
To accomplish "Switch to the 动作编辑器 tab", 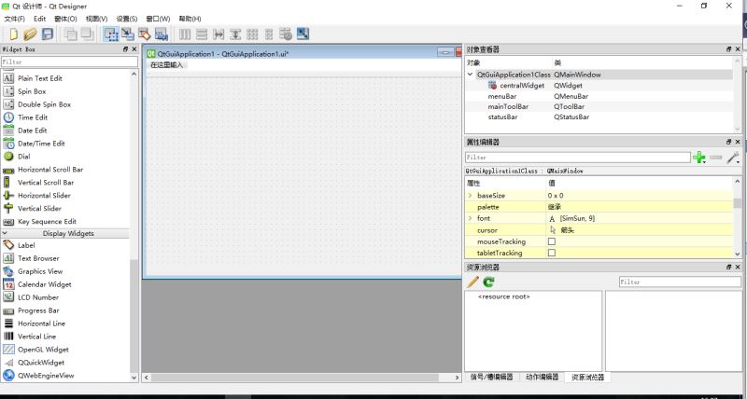I will click(x=542, y=377).
